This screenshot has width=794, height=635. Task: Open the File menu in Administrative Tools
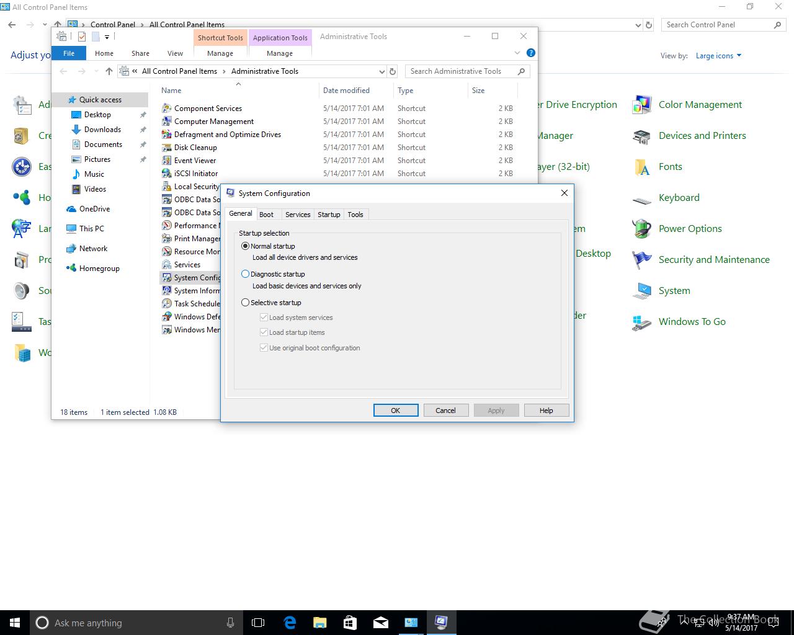coord(69,53)
